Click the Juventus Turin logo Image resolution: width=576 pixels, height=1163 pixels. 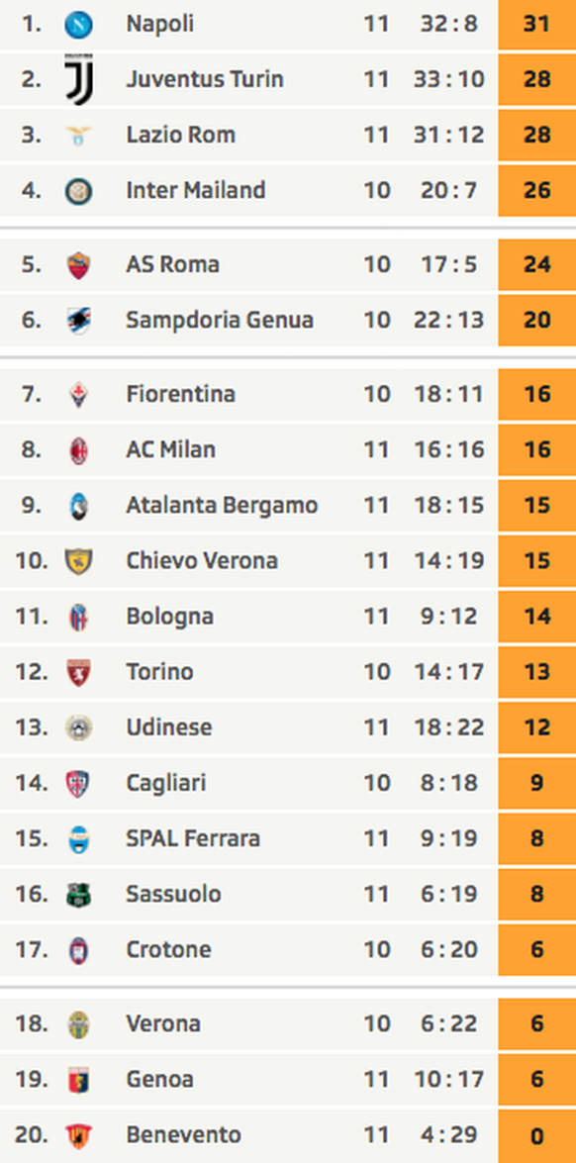pyautogui.click(x=78, y=79)
